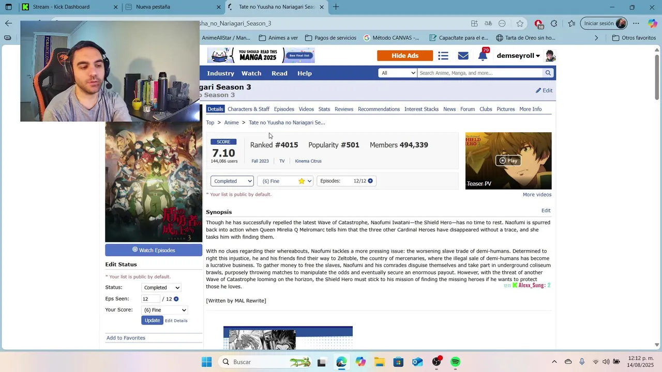The height and width of the screenshot is (372, 662).
Task: Expand the demseyroll account menu
Action: click(x=518, y=56)
